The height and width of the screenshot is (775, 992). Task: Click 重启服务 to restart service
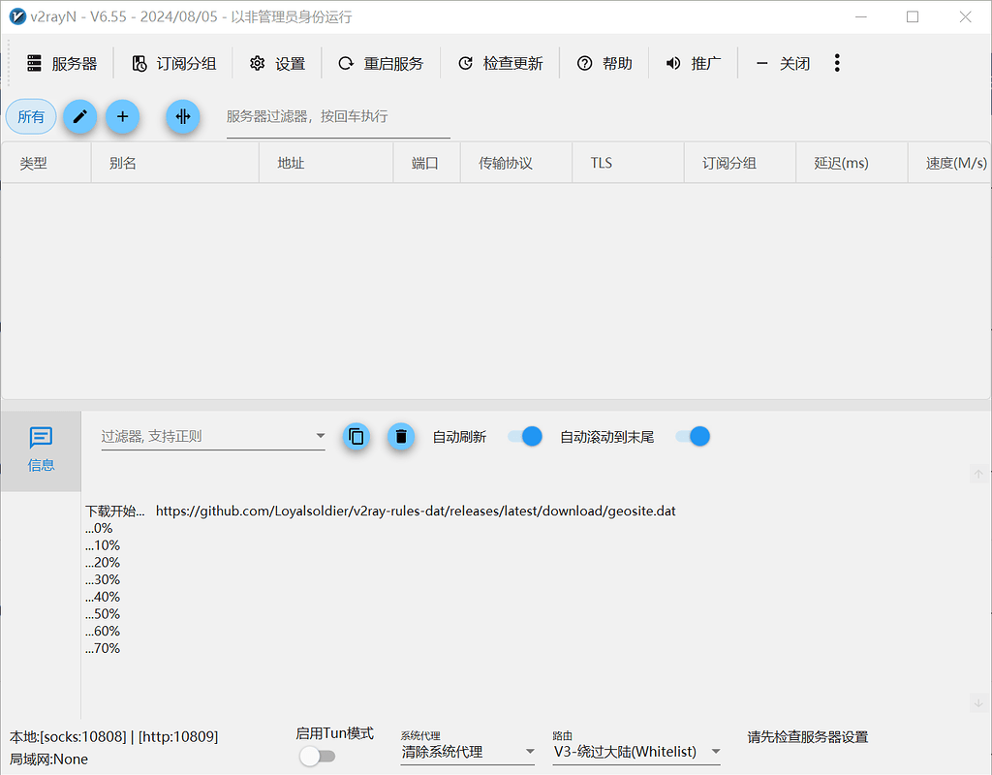pyautogui.click(x=381, y=63)
